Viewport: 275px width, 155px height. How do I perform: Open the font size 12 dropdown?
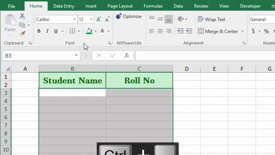[91, 19]
